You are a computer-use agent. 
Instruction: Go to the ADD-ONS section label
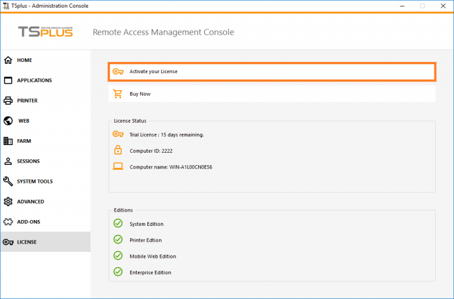(28, 222)
